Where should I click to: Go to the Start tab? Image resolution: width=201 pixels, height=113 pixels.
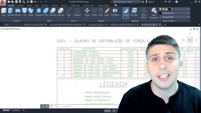click(x=7, y=24)
